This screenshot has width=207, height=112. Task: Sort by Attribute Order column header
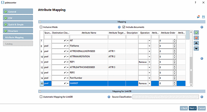tap(168, 33)
